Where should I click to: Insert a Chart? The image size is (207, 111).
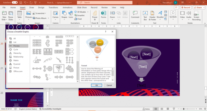pos(78,19)
